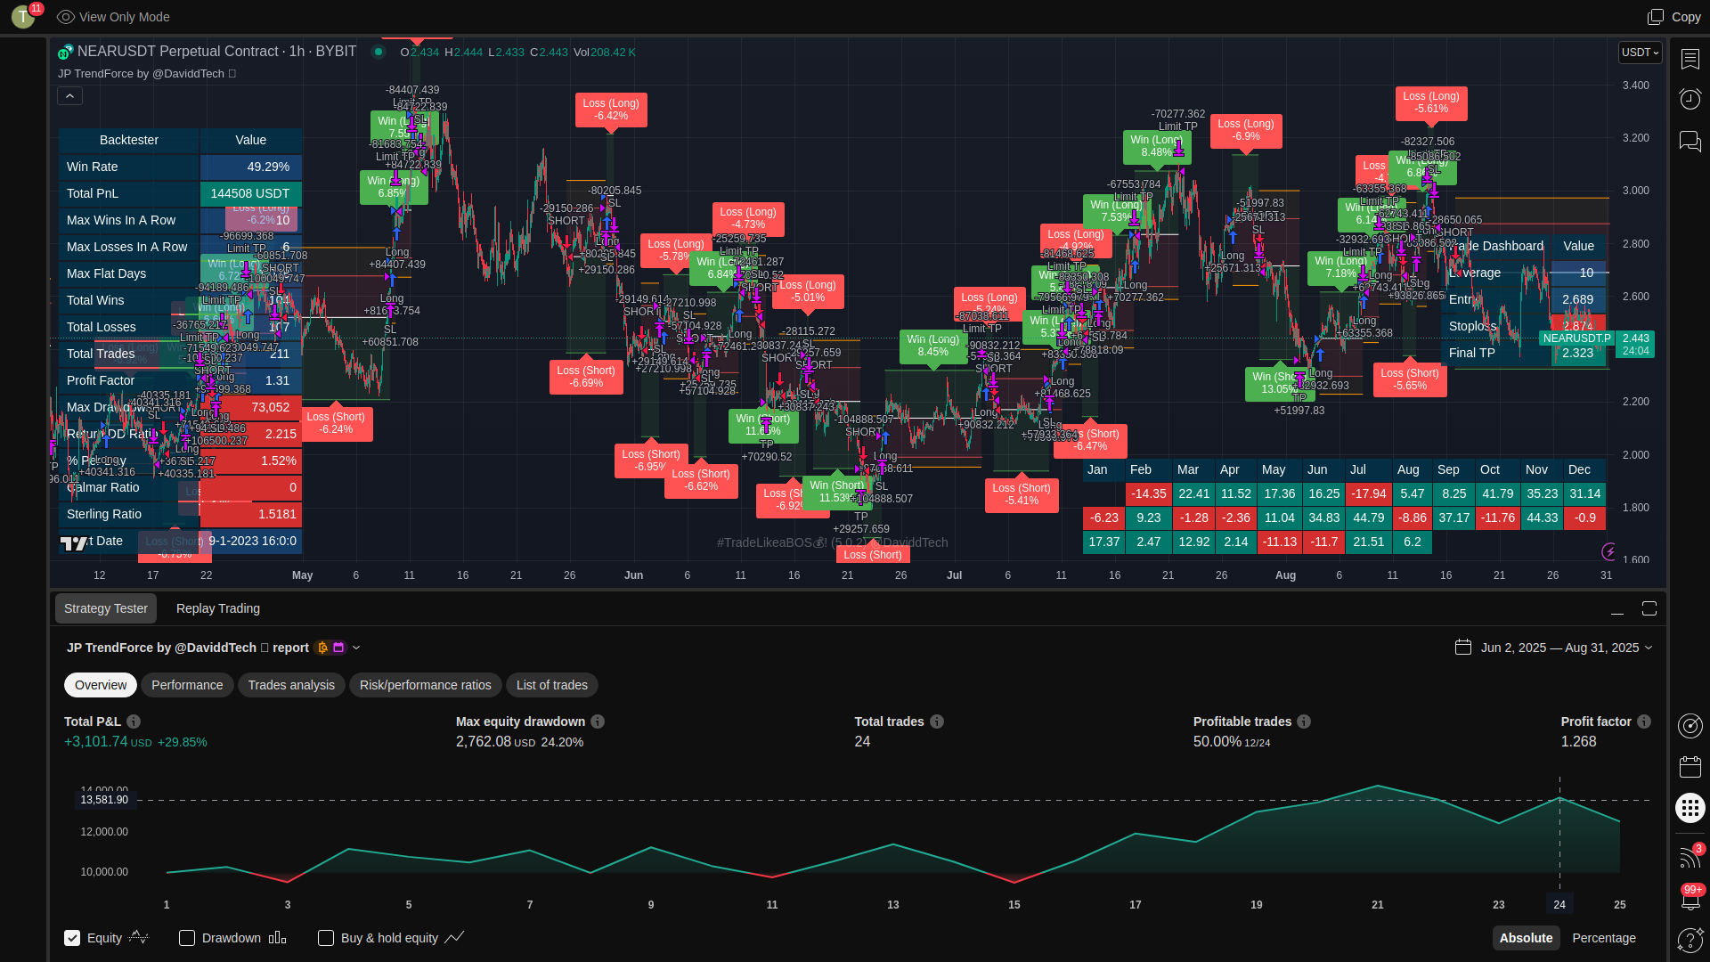Expand the strategy report name dropdown chevron
1710x962 pixels.
pos(356,648)
